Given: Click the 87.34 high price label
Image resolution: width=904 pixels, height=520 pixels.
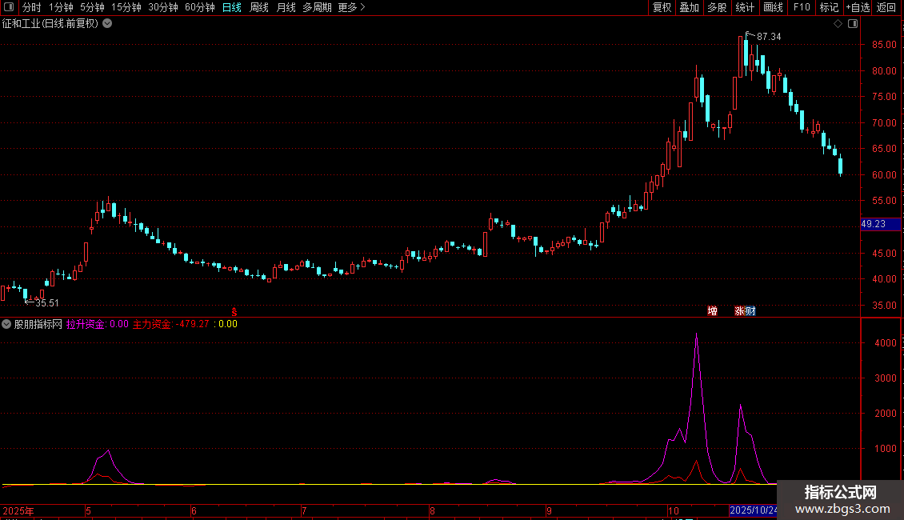Looking at the screenshot, I should click(769, 37).
